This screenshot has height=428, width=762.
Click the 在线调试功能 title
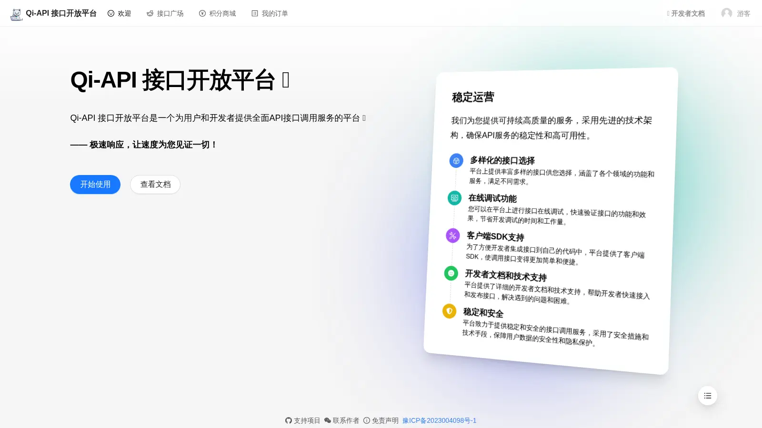492,198
